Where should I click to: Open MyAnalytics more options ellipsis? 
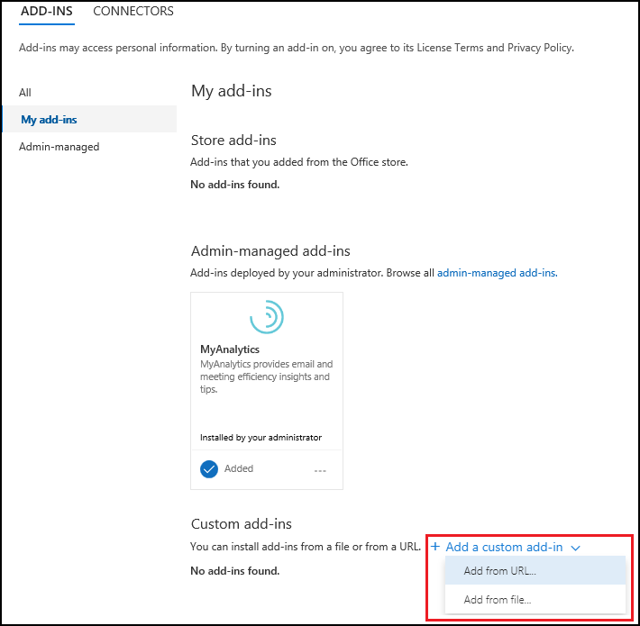pyautogui.click(x=320, y=470)
